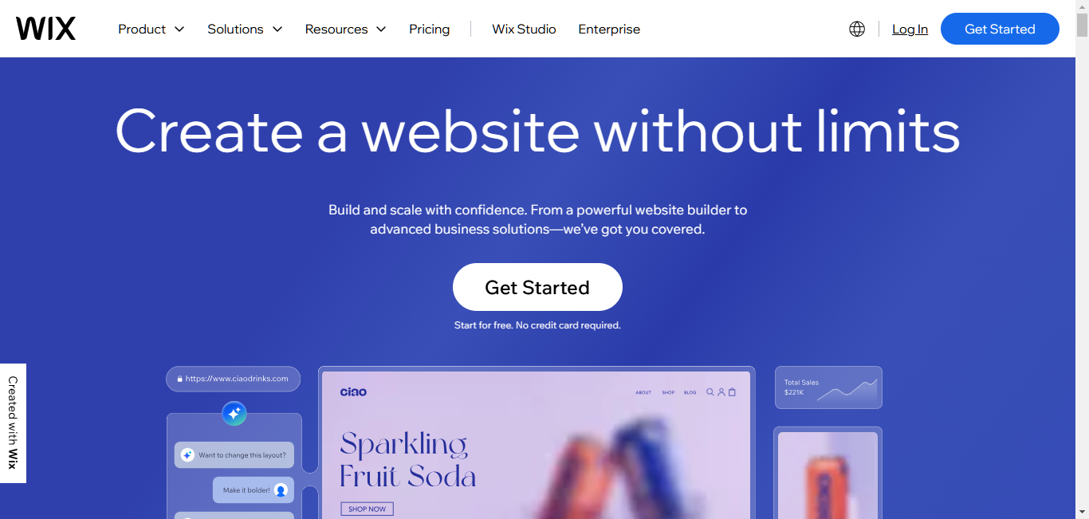Click the AI sparkle icon above chat panel

point(234,413)
